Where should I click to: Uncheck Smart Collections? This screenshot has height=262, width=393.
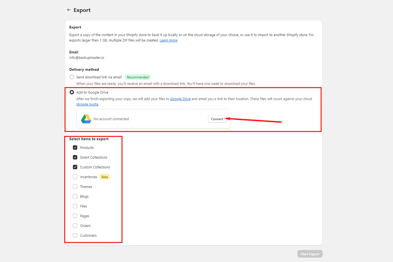pos(75,157)
